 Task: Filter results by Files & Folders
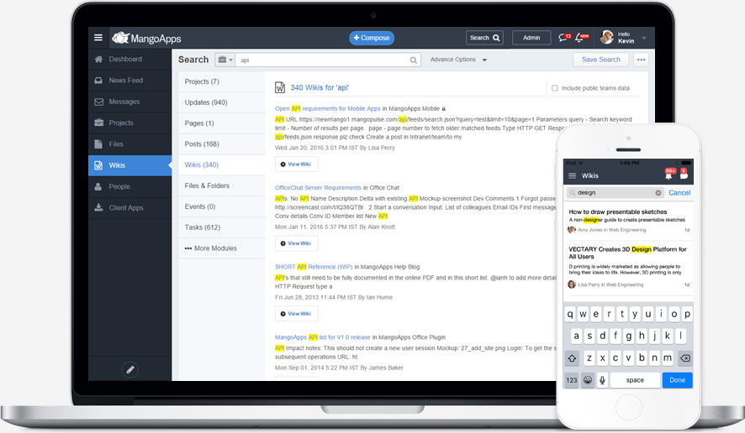click(221, 186)
